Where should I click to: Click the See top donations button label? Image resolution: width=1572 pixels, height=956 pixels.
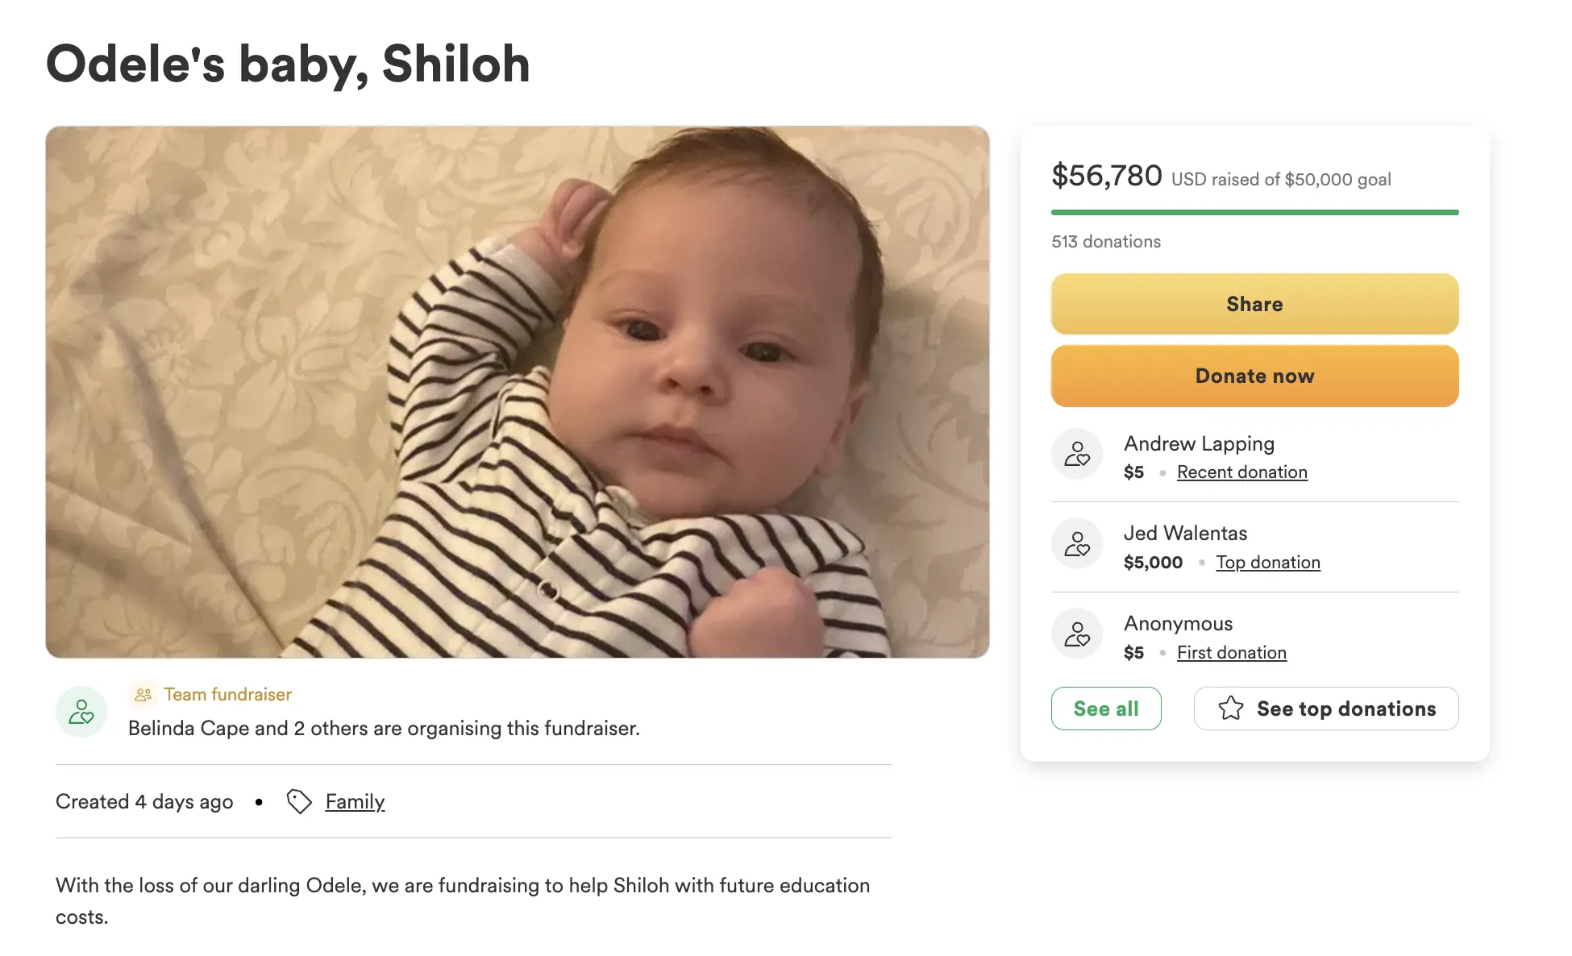[x=1345, y=709]
